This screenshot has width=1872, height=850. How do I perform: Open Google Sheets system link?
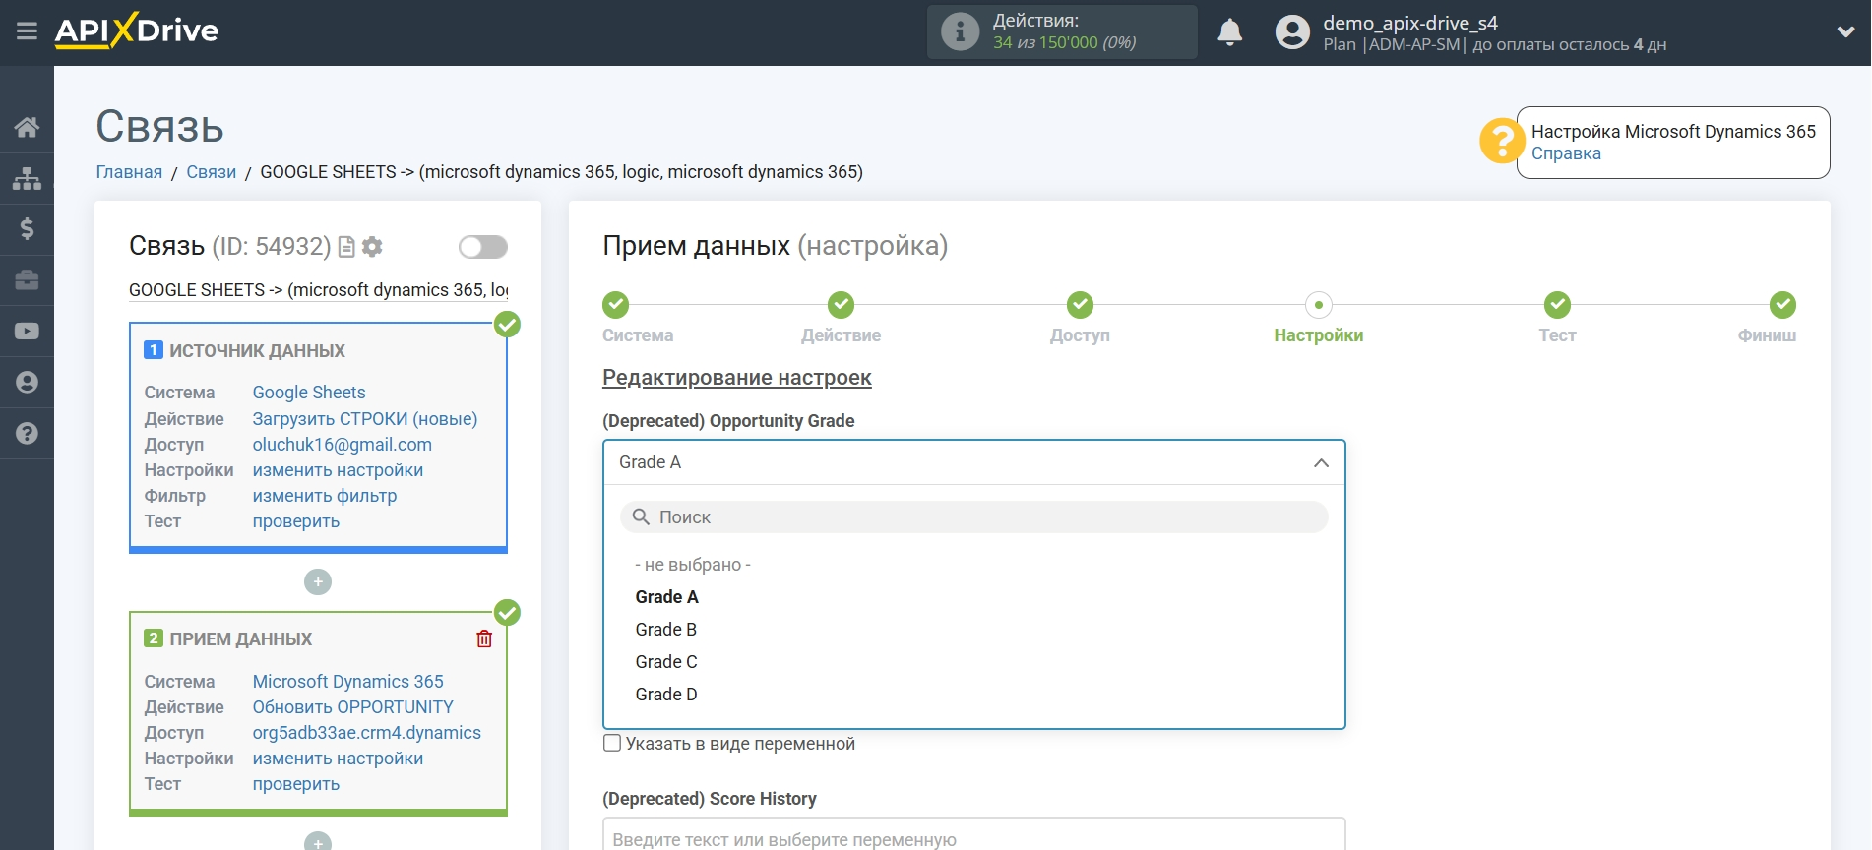(x=309, y=393)
